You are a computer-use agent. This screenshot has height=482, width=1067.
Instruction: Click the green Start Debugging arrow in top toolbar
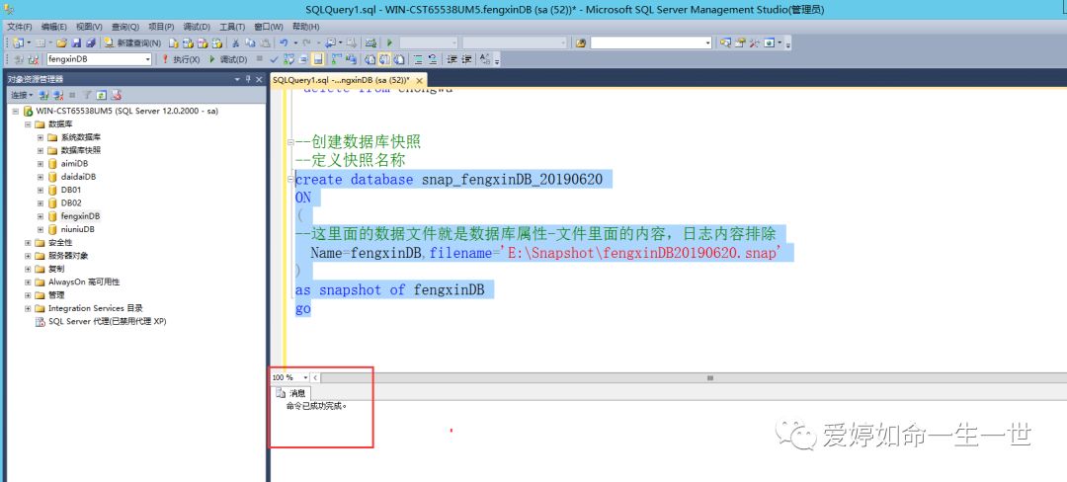(390, 42)
